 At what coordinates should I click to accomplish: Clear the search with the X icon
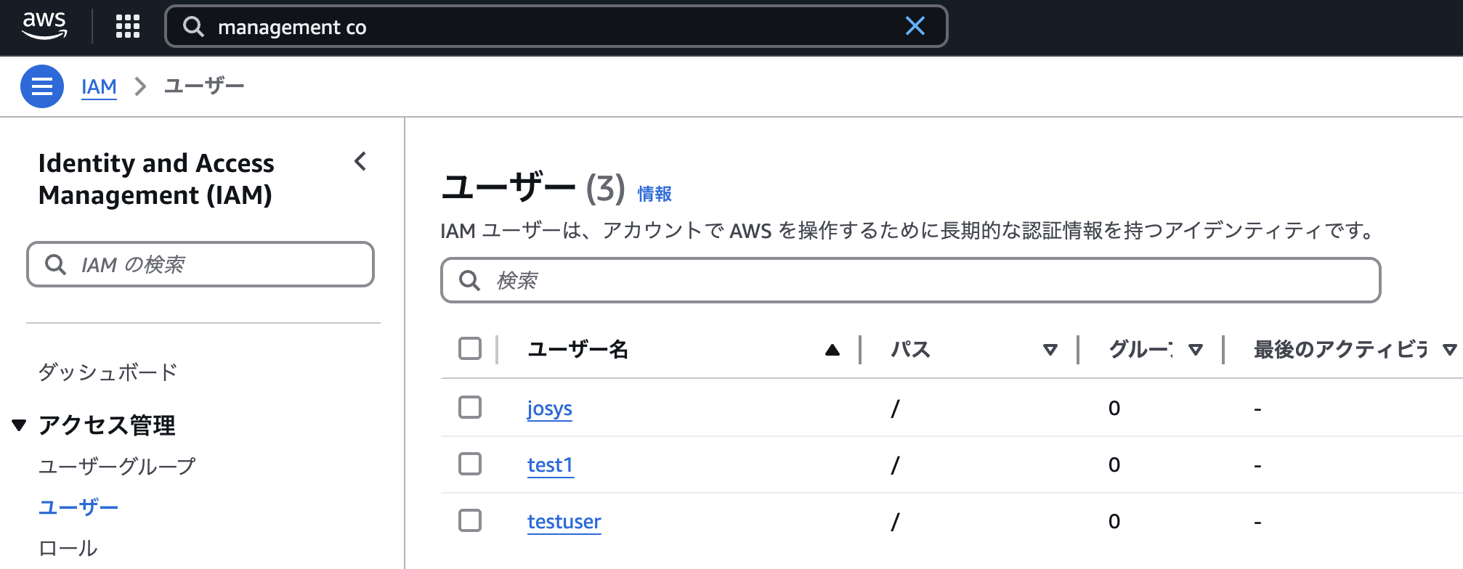pyautogui.click(x=915, y=26)
